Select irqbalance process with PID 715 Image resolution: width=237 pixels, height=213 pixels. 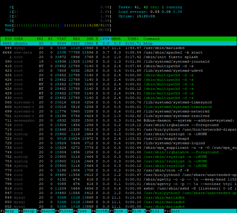click(x=118, y=125)
